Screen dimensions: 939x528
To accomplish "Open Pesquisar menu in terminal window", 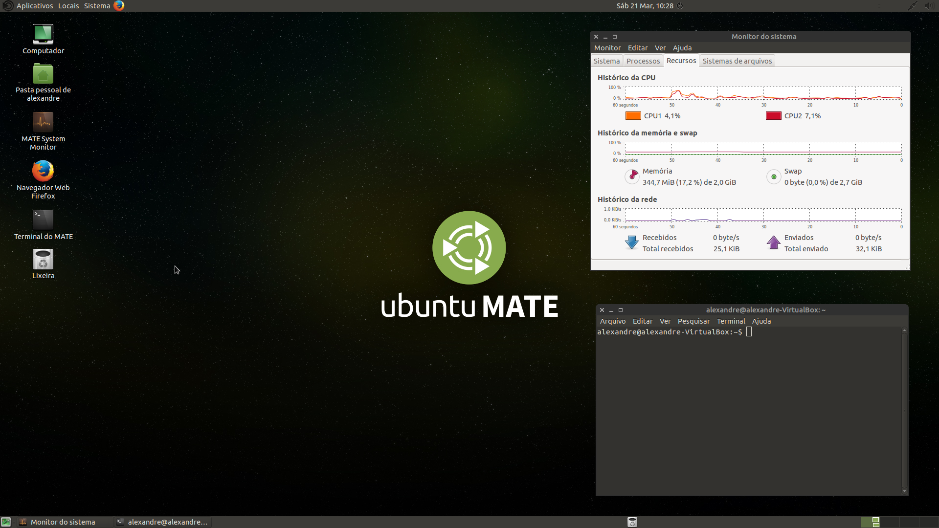I will point(693,321).
